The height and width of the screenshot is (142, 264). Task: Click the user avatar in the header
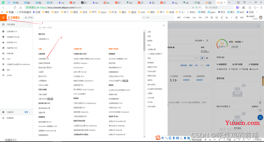point(260,18)
